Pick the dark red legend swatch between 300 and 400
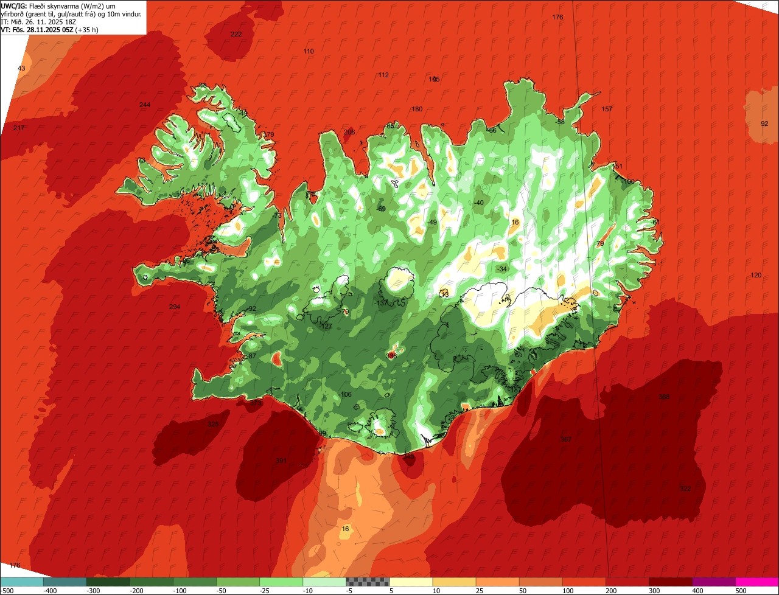 point(671,582)
